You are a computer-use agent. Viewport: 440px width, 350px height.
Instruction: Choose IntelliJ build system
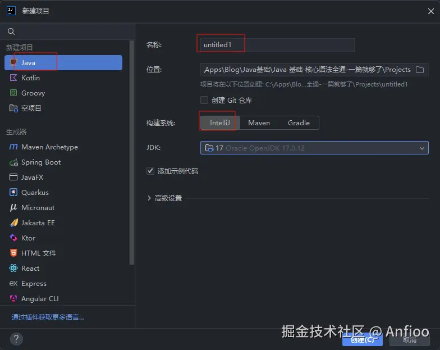[x=220, y=122]
